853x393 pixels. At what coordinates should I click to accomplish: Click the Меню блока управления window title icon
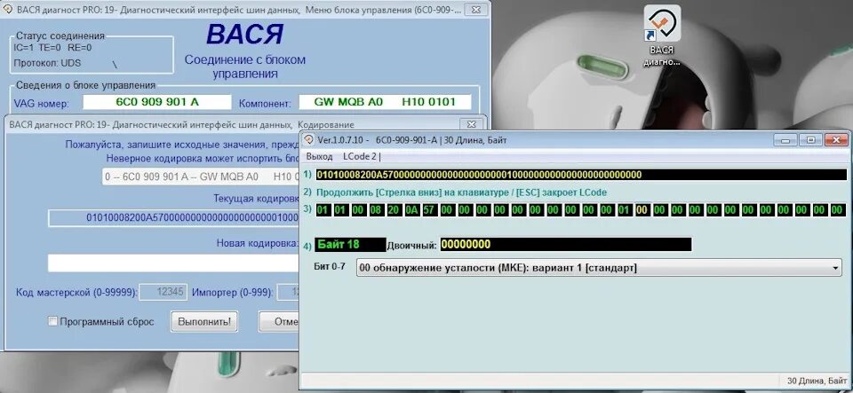click(x=8, y=9)
